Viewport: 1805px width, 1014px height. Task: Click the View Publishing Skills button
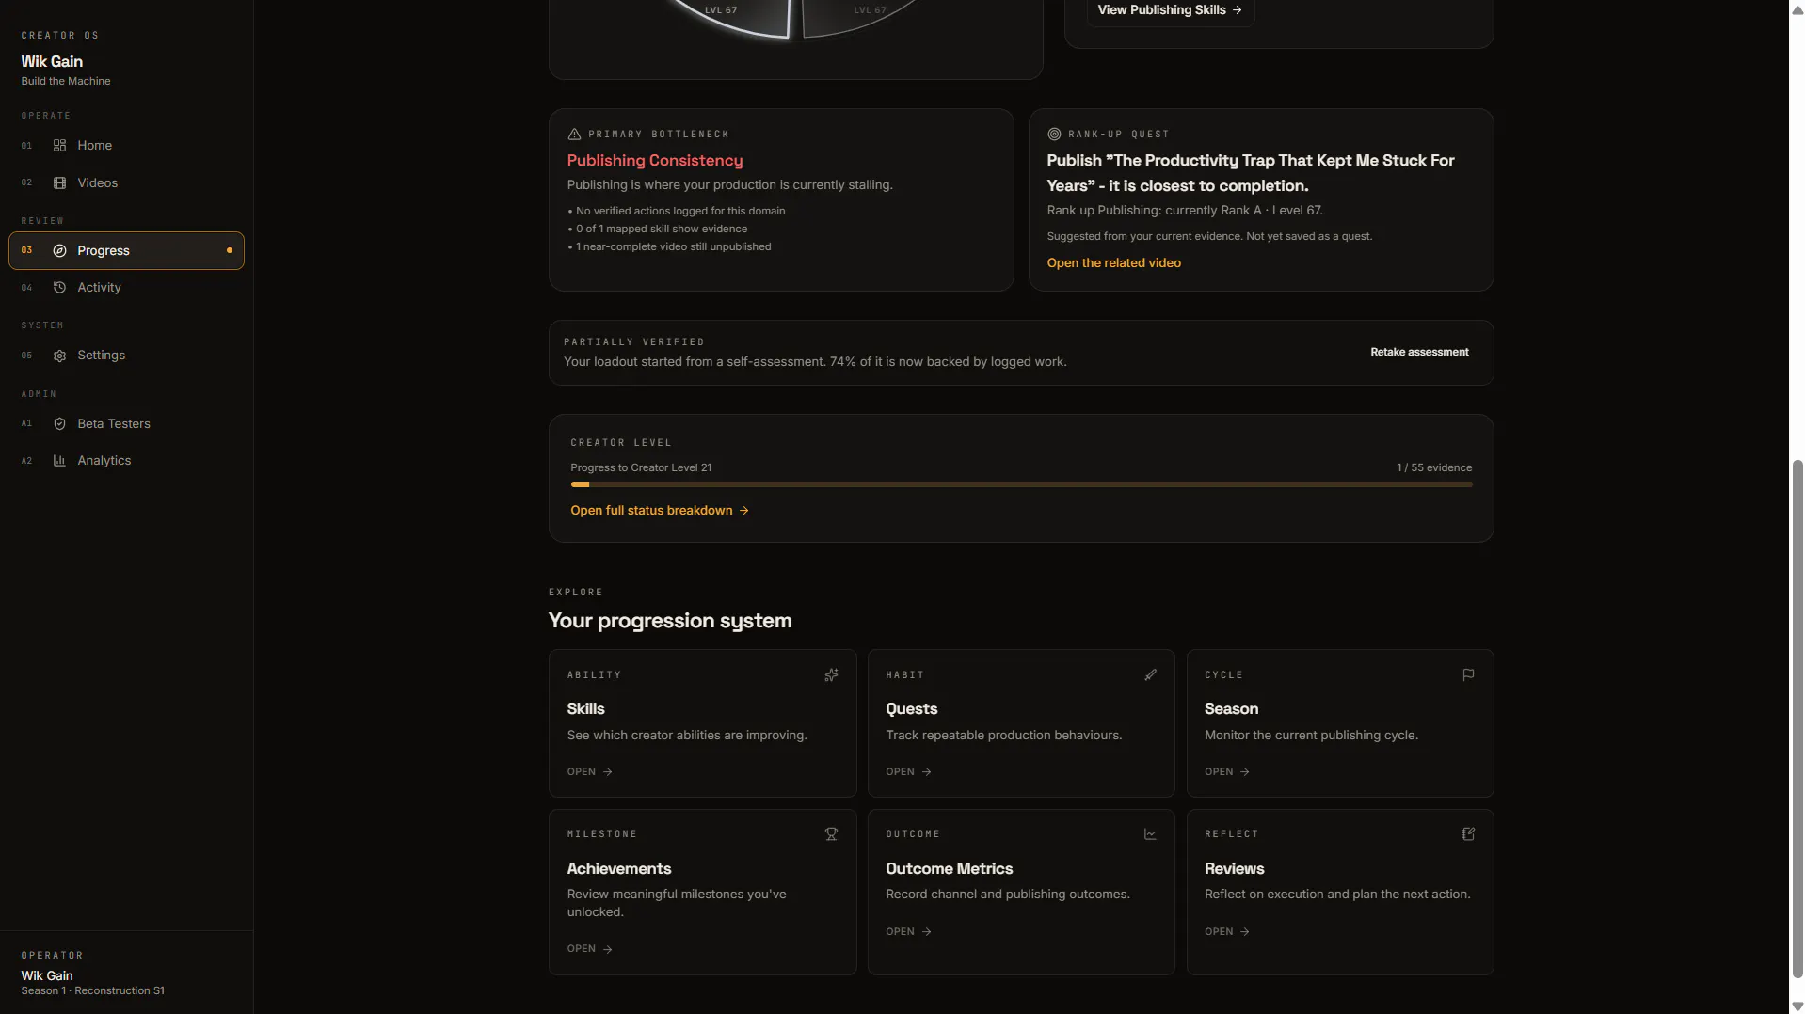(1170, 10)
